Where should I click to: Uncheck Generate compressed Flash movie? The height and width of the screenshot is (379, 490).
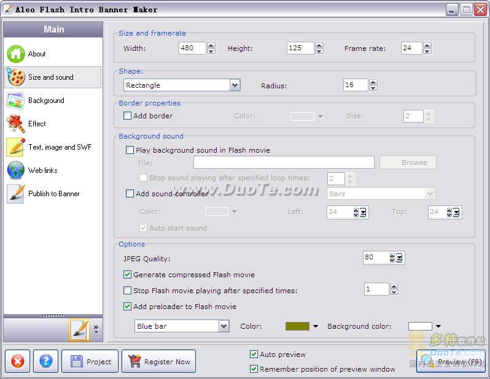click(127, 275)
